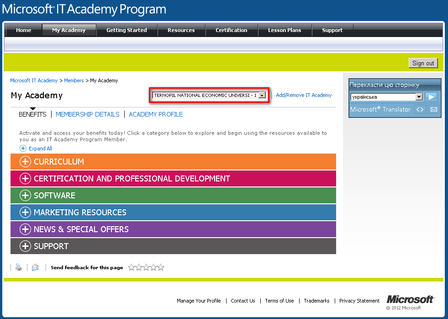Viewport: 448px width, 319px height.
Task: Click the Microsoft Translator label
Action: 380,109
